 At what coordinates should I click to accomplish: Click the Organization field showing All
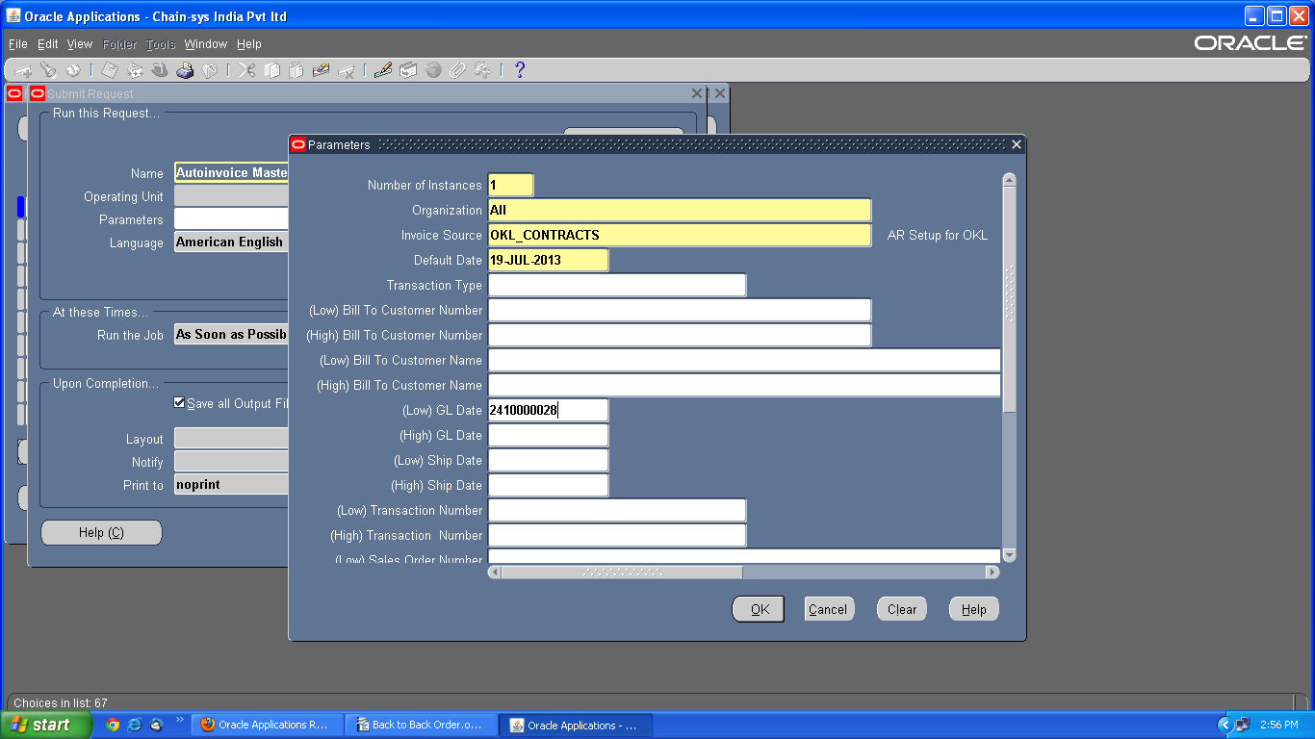point(680,210)
